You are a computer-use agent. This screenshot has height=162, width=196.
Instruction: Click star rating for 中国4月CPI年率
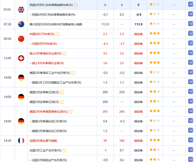coord(154,33)
